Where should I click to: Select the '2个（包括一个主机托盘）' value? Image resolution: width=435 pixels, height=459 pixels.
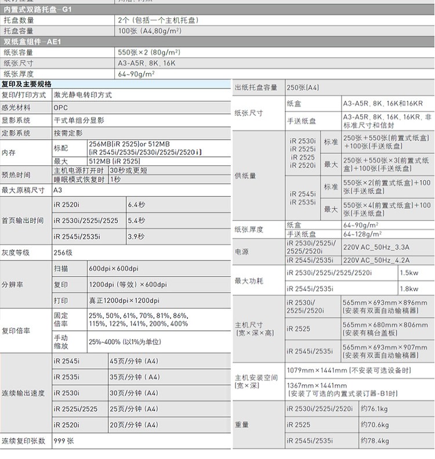158,20
